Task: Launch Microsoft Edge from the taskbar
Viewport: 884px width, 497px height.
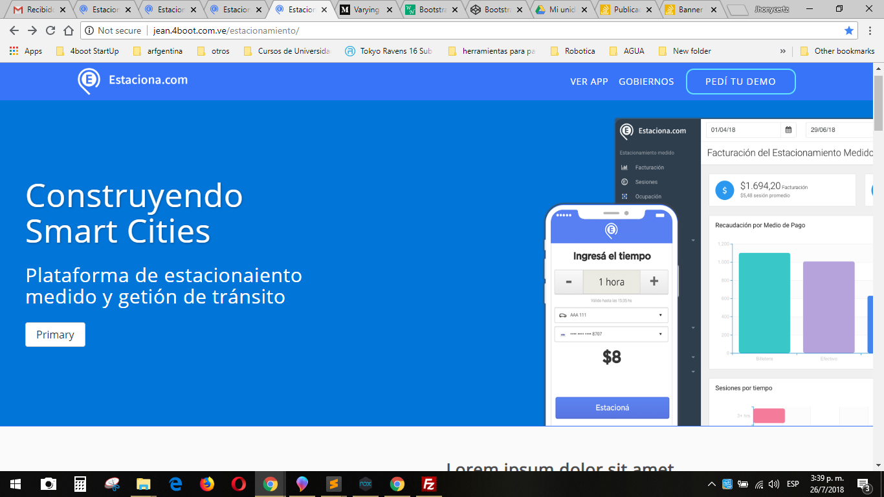Action: click(175, 484)
